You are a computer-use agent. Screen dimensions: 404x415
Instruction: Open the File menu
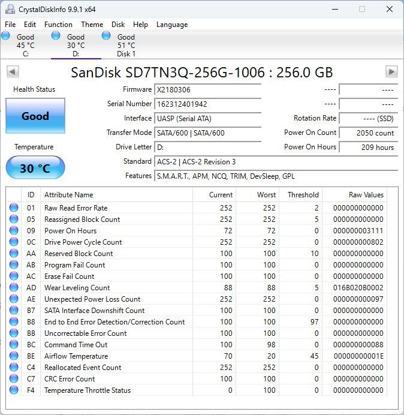(x=10, y=25)
